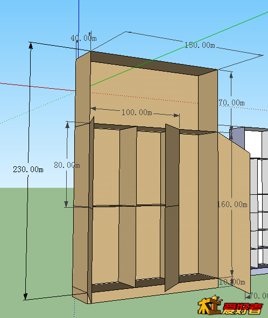Select the bottom plinth face of wardrobe

[x=154, y=291]
